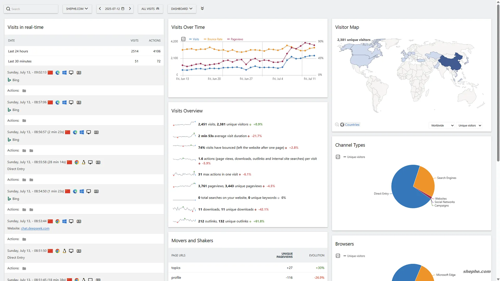
Task: Click the zoom out icon on Visitor Map
Action: coord(337,125)
